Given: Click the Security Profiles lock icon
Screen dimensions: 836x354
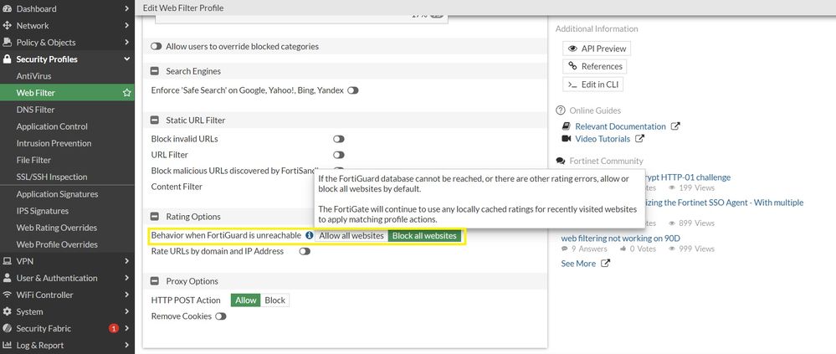Looking at the screenshot, I should click(x=8, y=59).
